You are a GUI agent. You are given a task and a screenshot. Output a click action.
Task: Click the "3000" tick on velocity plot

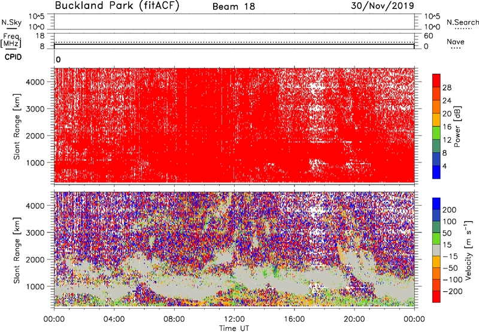pos(35,233)
